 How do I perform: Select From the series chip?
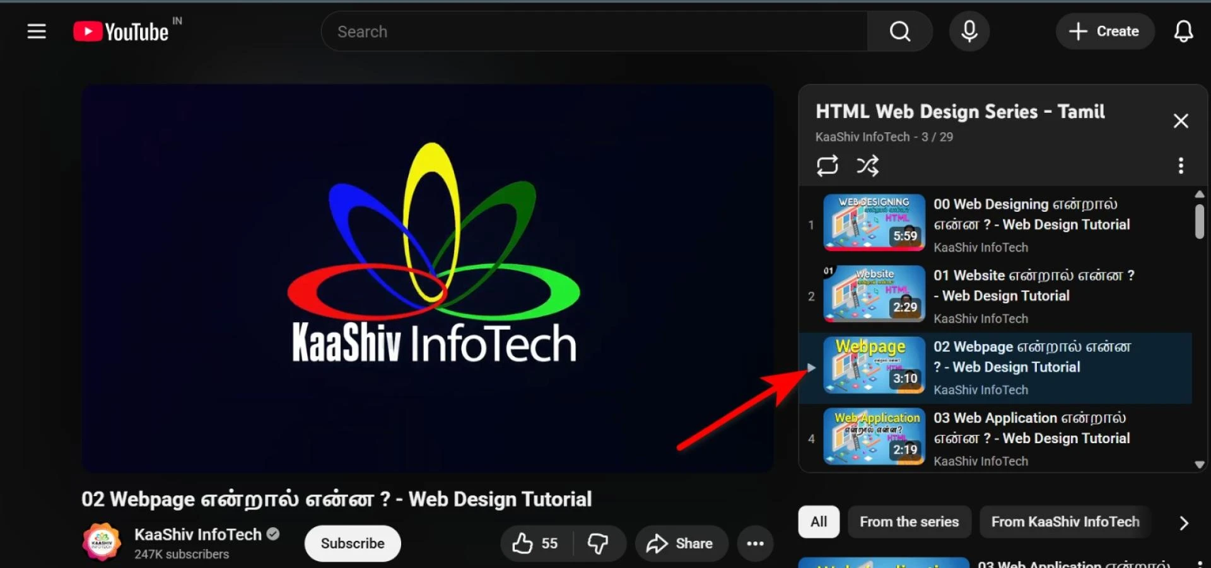click(909, 522)
